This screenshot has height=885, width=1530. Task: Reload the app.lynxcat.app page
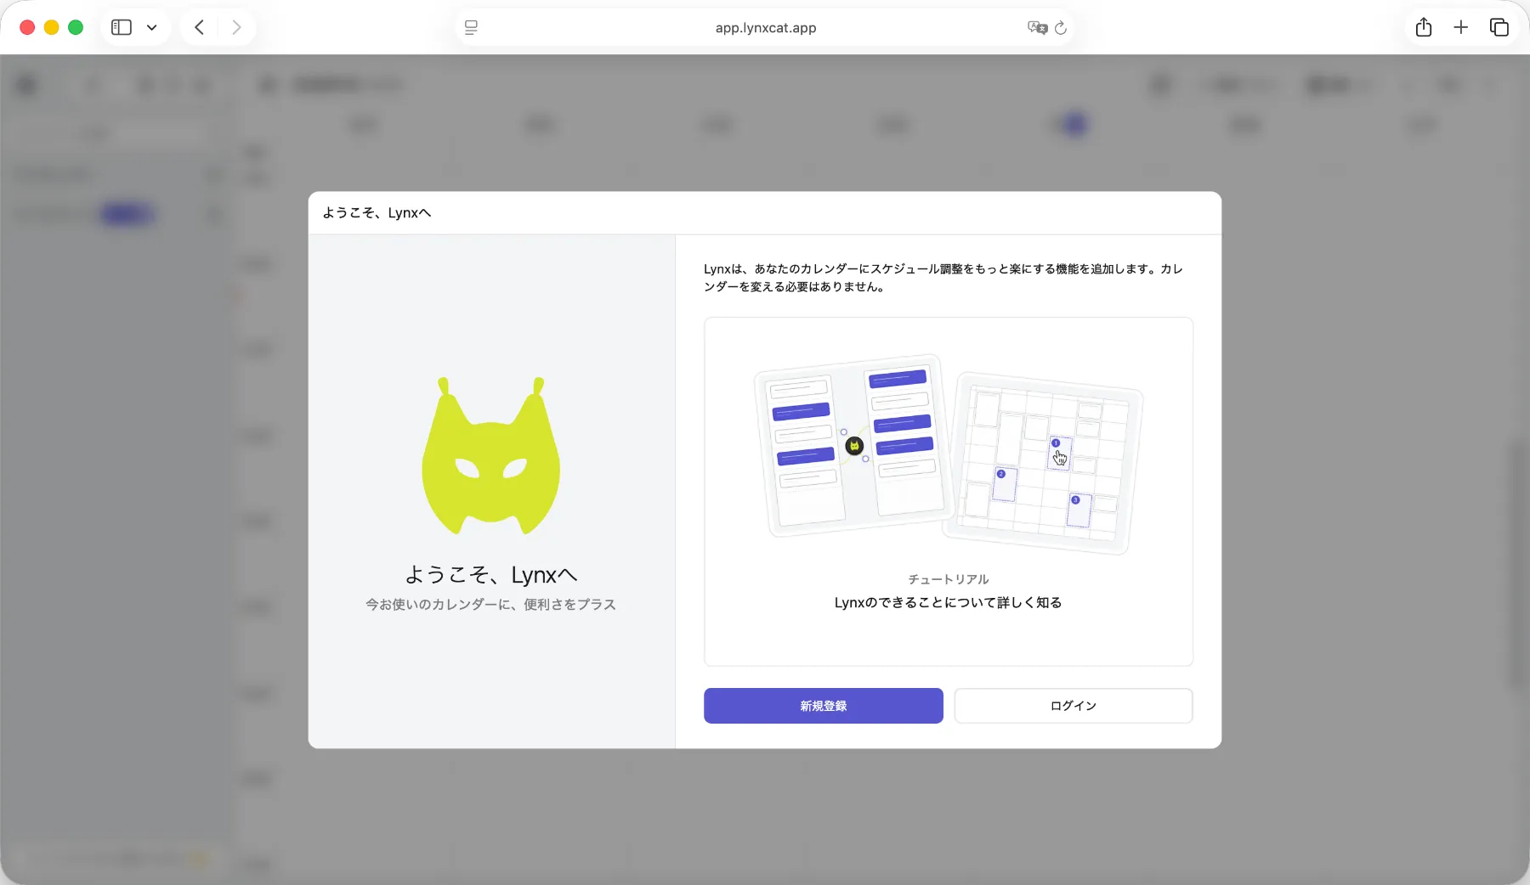1061,28
